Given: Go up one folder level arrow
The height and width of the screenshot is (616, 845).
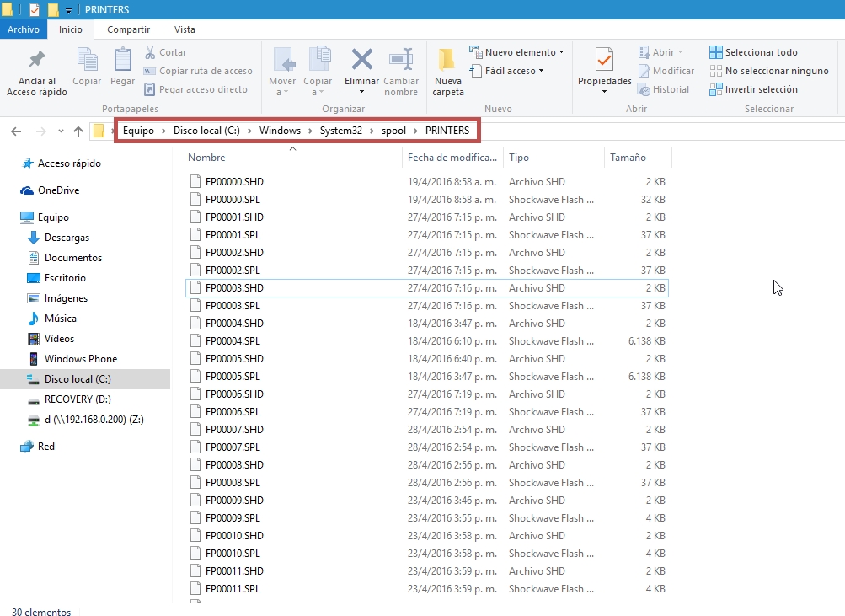Looking at the screenshot, I should (x=78, y=131).
